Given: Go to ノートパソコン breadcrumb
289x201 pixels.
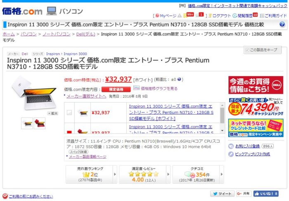Looking at the screenshot, I should 57,34.
